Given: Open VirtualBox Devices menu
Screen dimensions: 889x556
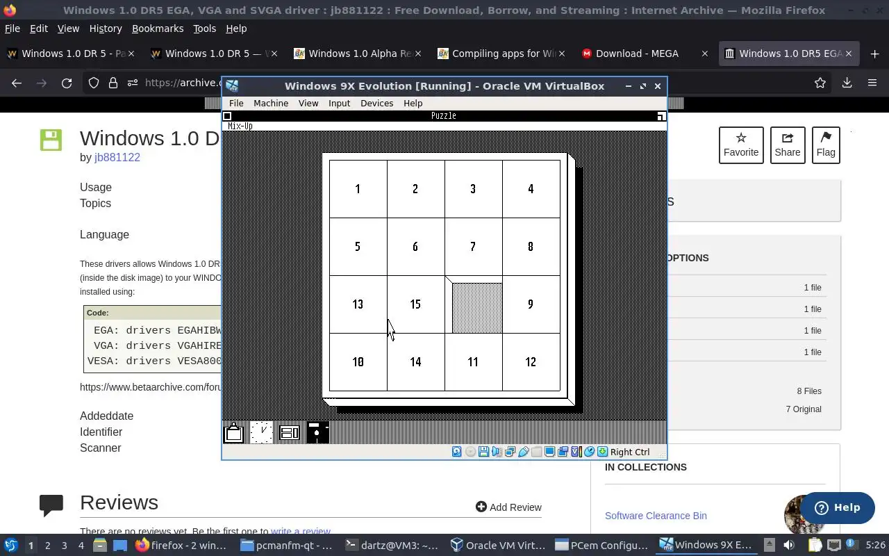Looking at the screenshot, I should 376,103.
